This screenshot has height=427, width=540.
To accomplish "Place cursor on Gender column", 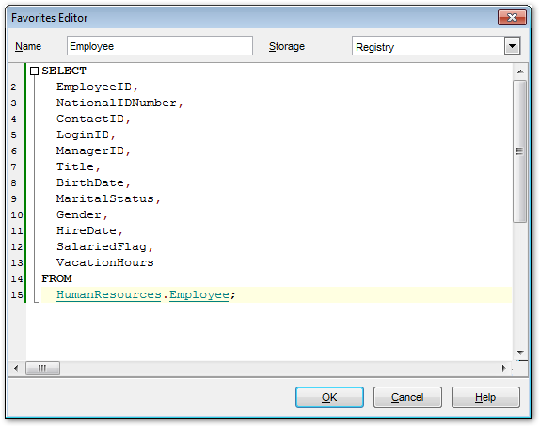I will [79, 214].
